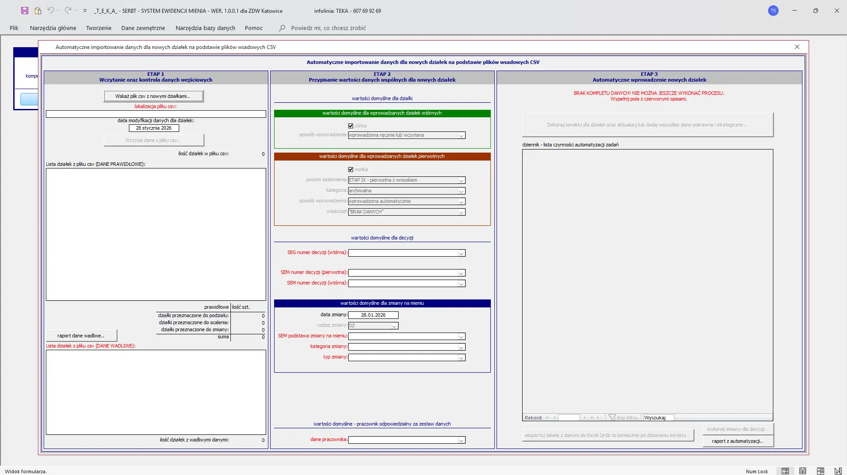The height and width of the screenshot is (475, 847).
Task: Click 'Dokonaj korekty dla działek' button
Action: click(x=647, y=125)
